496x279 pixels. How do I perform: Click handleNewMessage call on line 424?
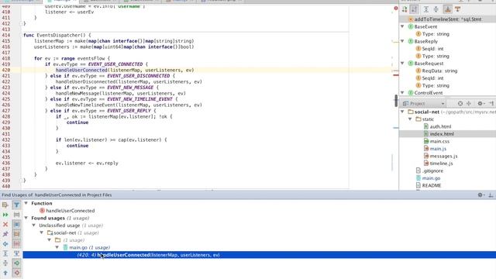77,93
